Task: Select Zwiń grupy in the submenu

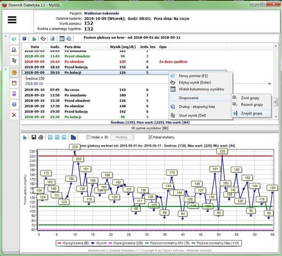Action: tap(251, 98)
